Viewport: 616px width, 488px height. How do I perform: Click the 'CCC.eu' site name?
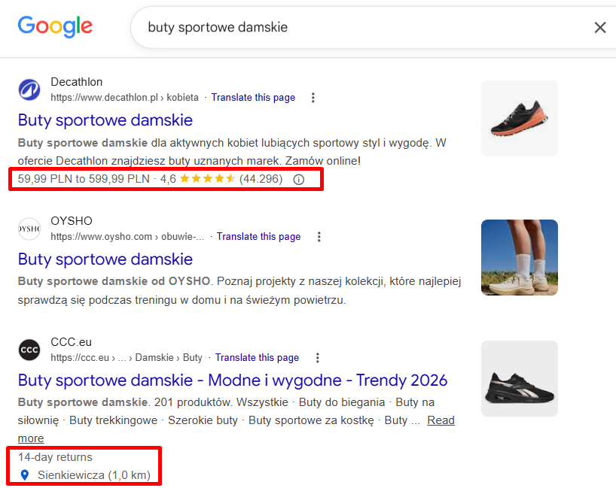(x=71, y=341)
